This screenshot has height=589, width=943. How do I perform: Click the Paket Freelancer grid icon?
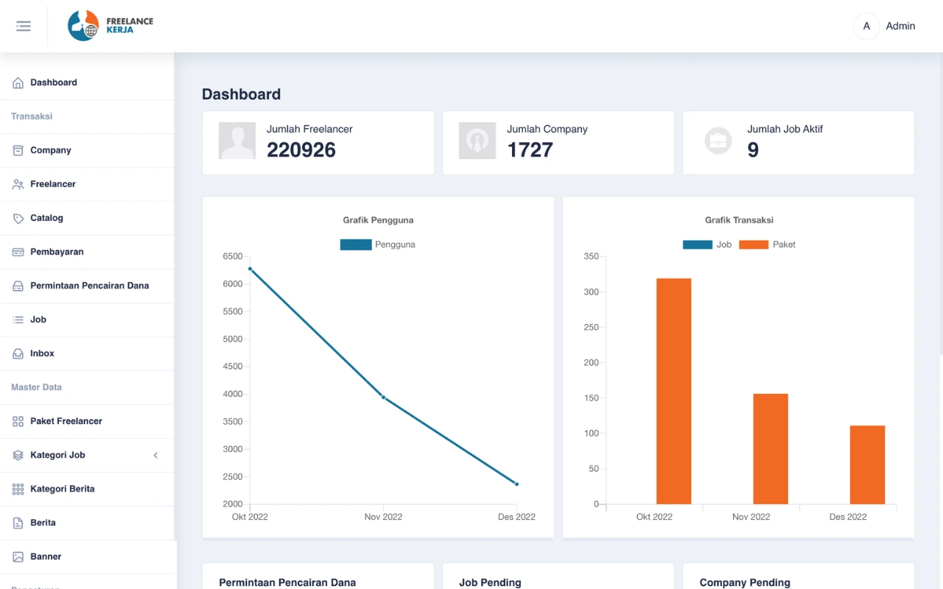pos(18,421)
